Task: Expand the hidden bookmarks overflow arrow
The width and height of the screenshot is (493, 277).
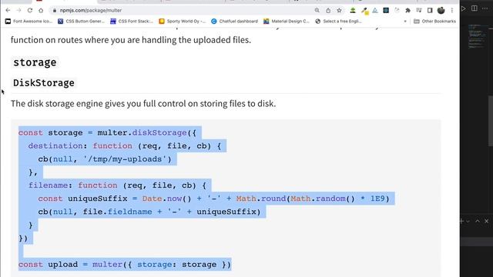Action: [405, 22]
